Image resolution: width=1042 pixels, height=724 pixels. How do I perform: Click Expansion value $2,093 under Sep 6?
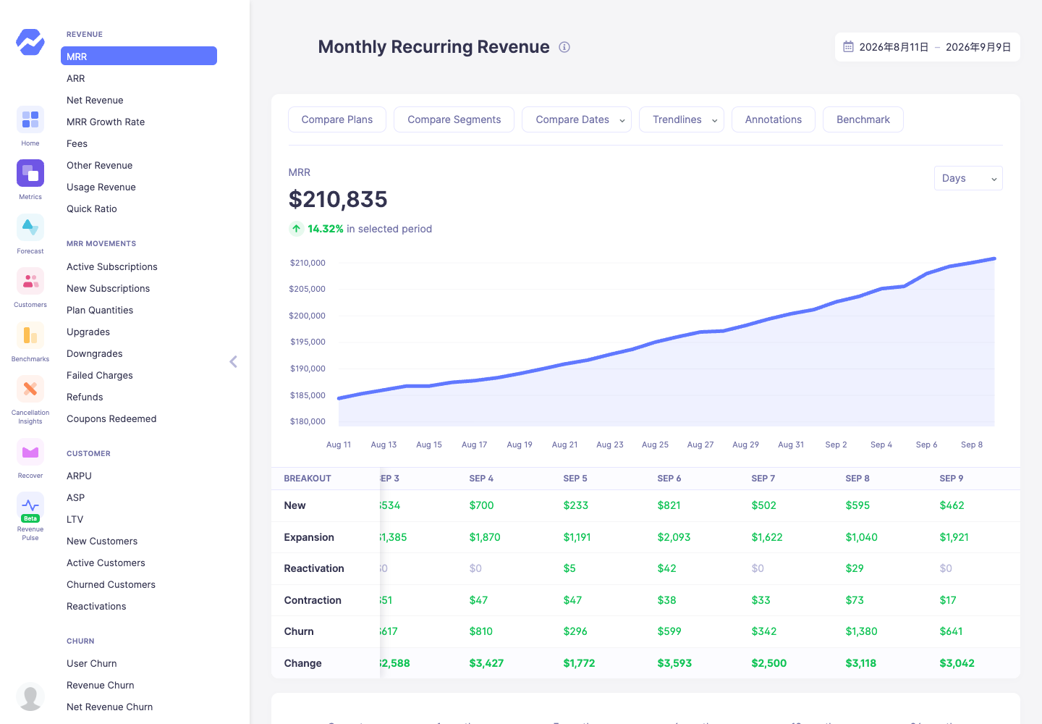(674, 537)
